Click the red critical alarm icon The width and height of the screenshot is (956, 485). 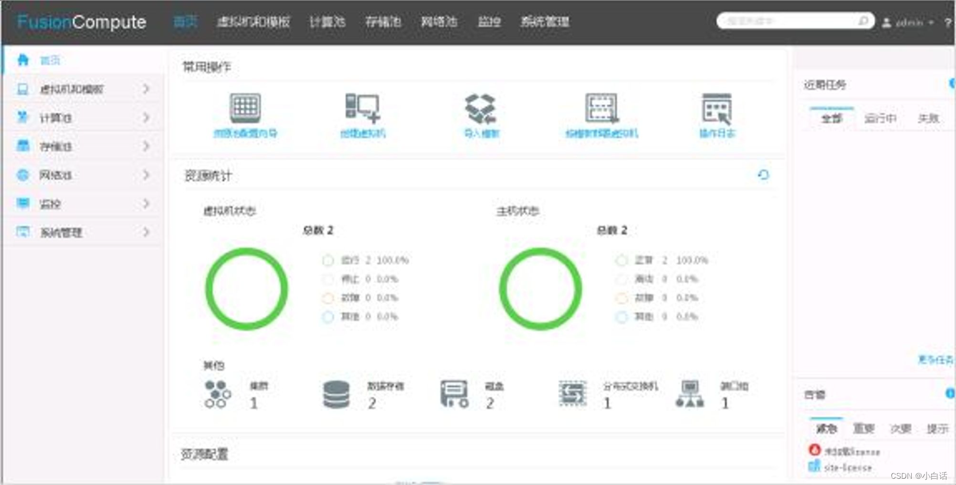[814, 450]
